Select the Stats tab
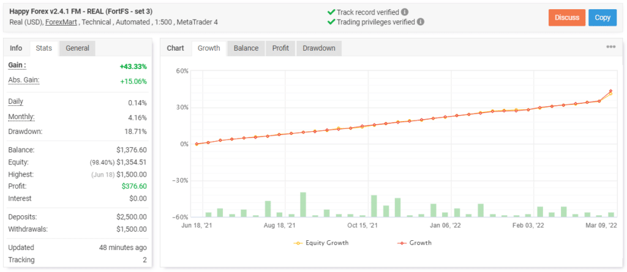627x272 pixels. pos(43,48)
